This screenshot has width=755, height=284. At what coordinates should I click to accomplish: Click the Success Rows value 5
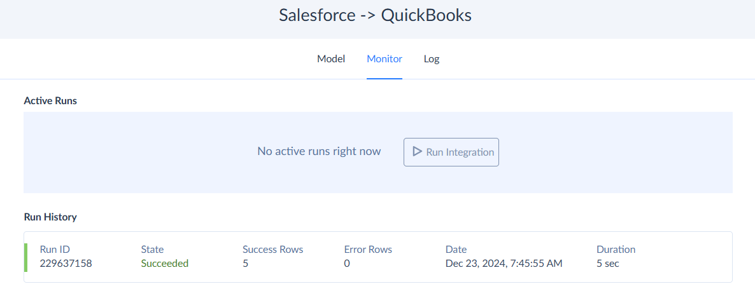246,263
